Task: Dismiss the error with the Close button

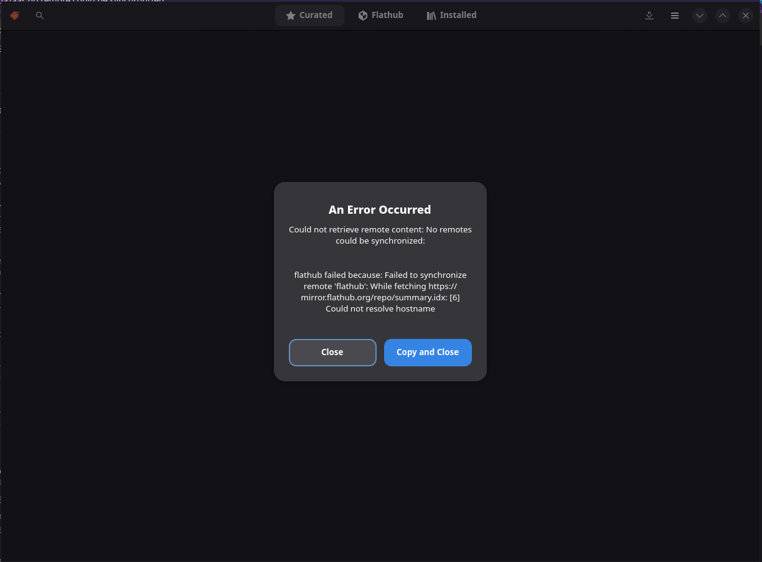Action: coord(332,352)
